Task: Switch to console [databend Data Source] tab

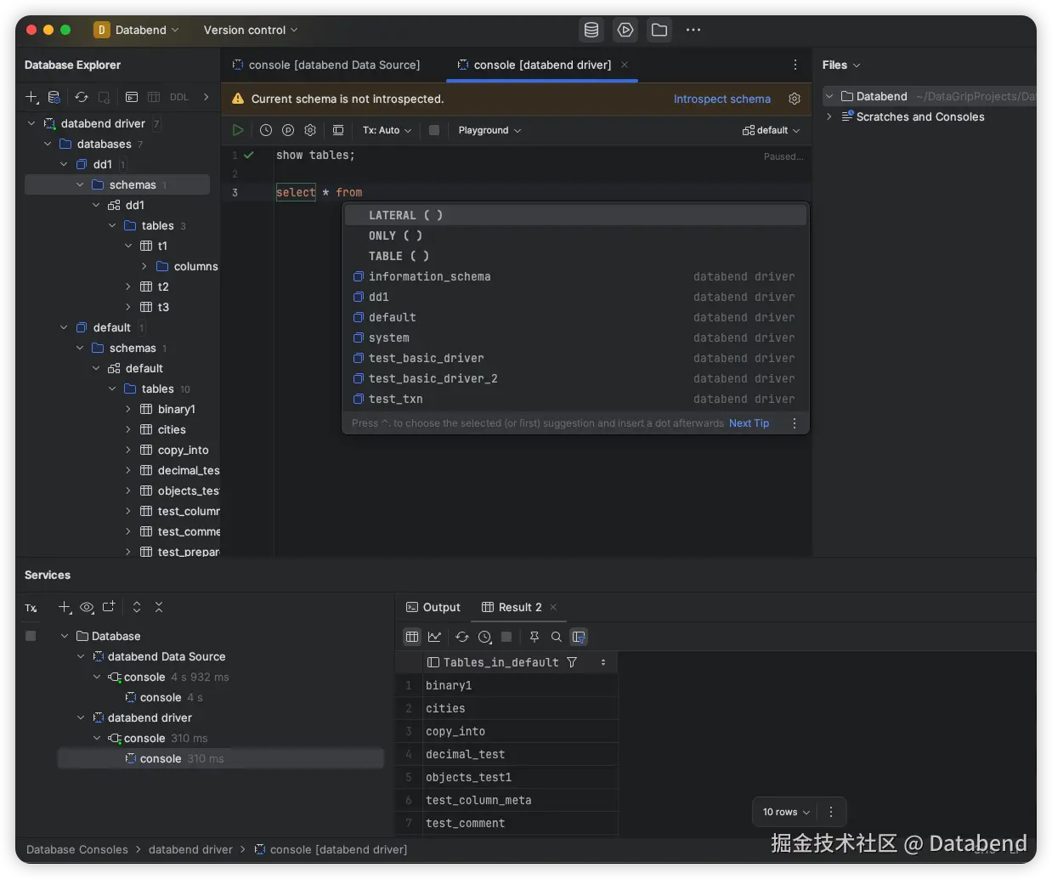Action: click(326, 65)
